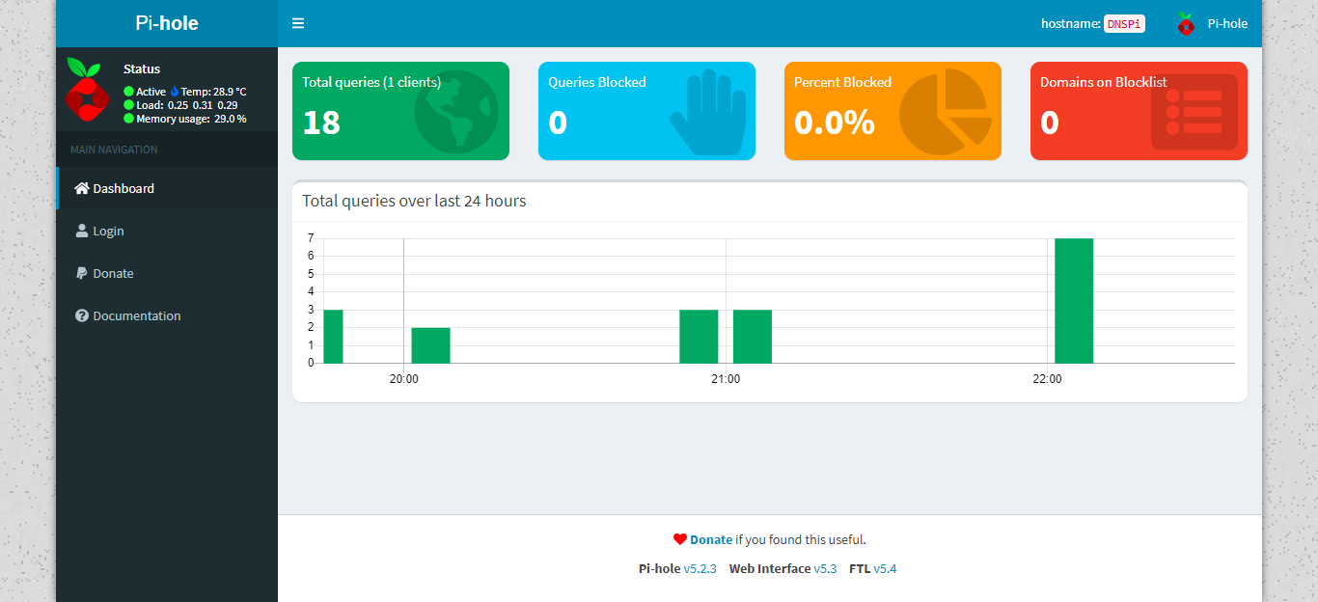
Task: Click the green Load status dot
Action: coord(128,105)
